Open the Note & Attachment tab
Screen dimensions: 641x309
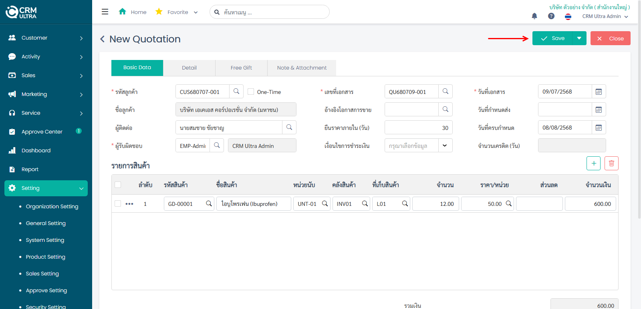pos(302,68)
